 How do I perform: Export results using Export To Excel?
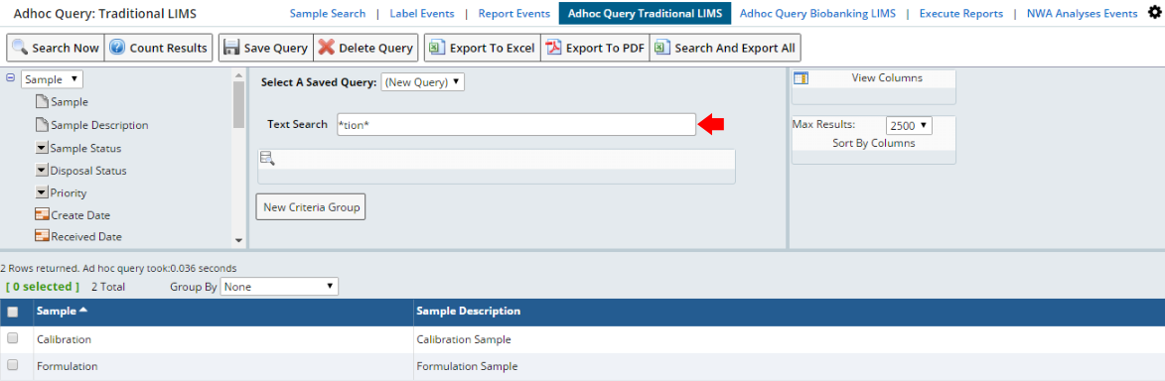coord(483,48)
